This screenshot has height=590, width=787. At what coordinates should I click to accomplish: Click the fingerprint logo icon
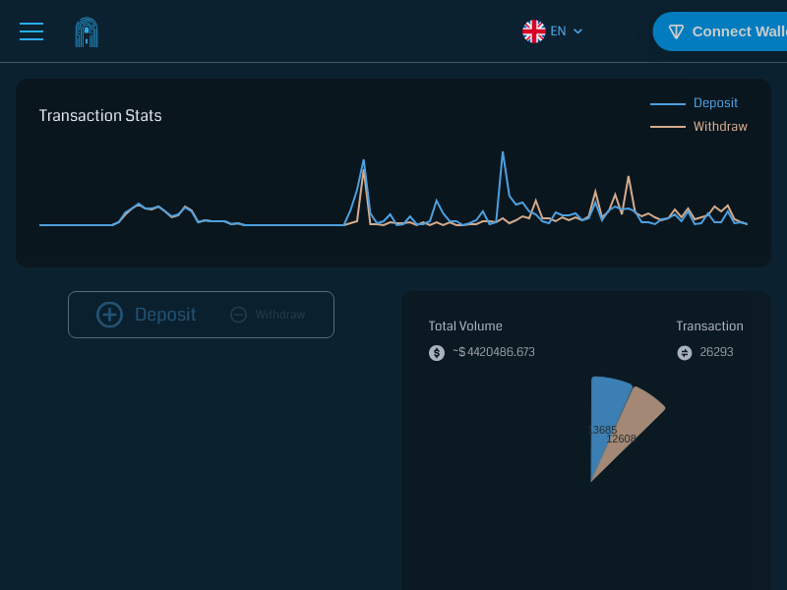[87, 31]
